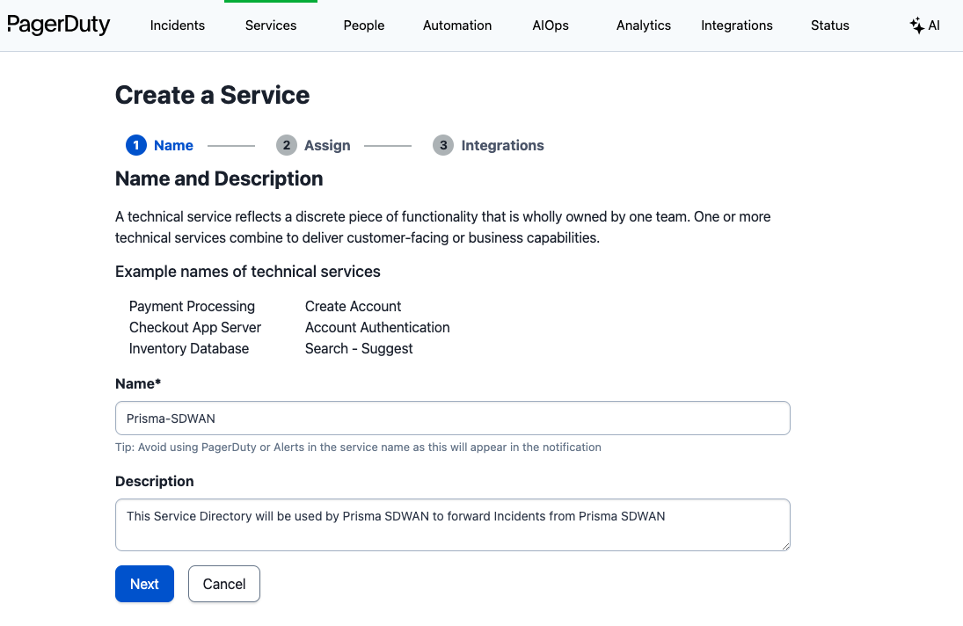Open the Status page link
Viewport: 963px width, 626px height.
coord(830,25)
